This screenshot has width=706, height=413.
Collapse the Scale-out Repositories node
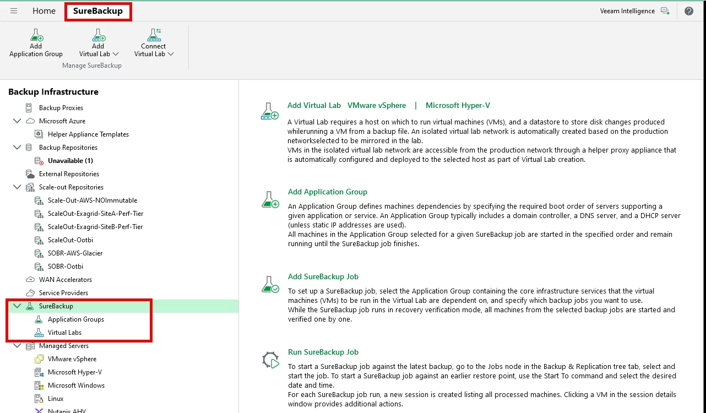[17, 187]
